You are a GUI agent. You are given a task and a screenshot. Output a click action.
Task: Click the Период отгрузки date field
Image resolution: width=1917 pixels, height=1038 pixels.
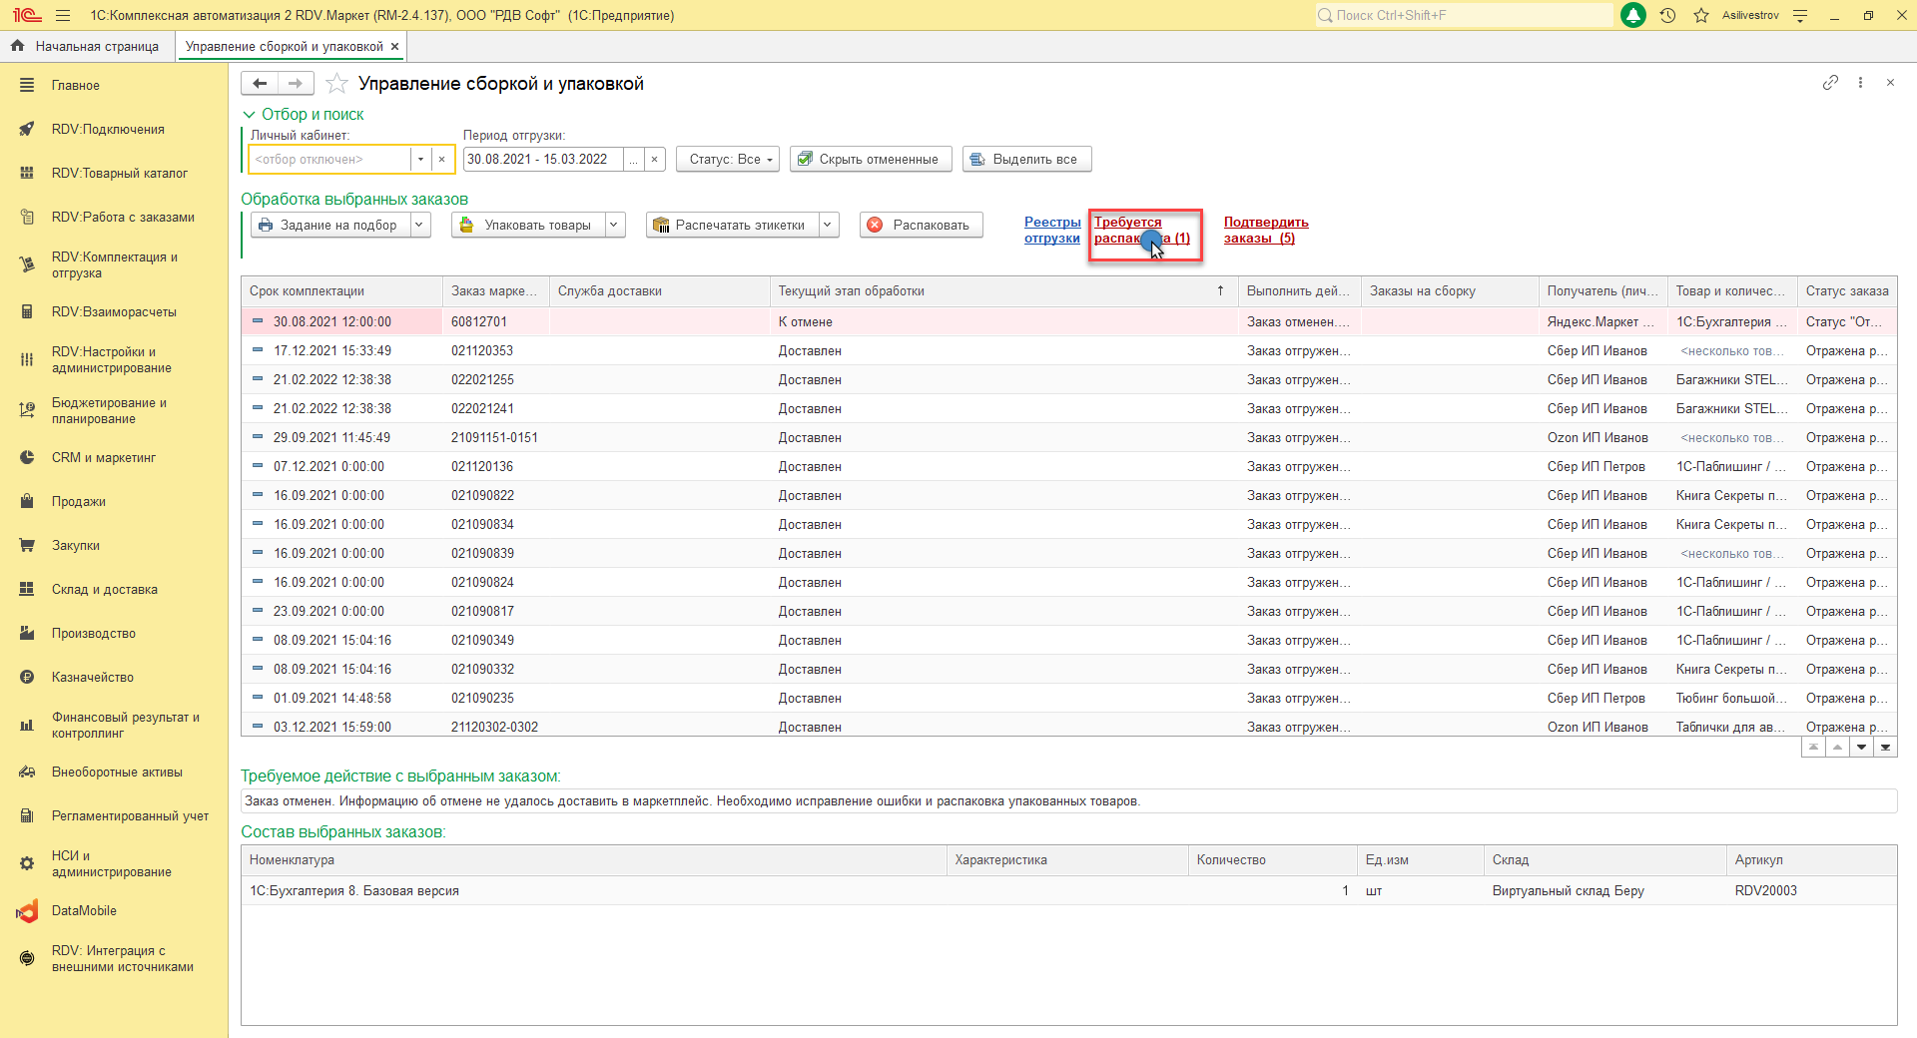point(543,160)
